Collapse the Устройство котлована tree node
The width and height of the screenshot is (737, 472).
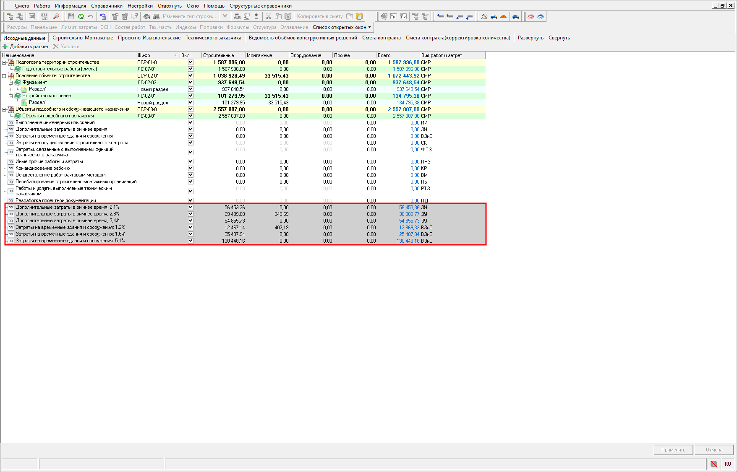pos(11,96)
